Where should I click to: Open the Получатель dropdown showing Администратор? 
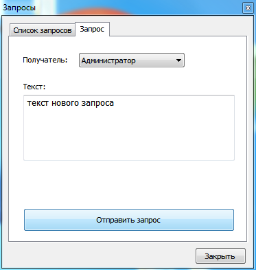pyautogui.click(x=132, y=60)
